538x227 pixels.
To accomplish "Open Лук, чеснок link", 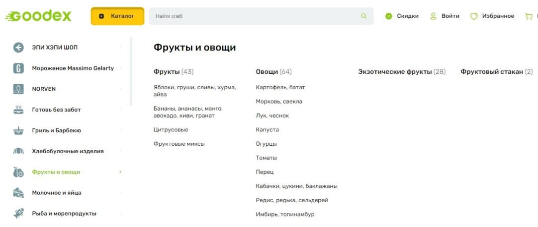I will pyautogui.click(x=272, y=115).
